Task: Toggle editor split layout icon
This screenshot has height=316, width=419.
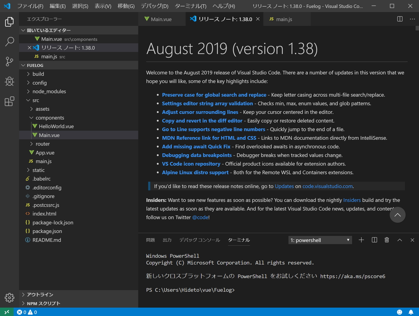Action: pos(399,19)
